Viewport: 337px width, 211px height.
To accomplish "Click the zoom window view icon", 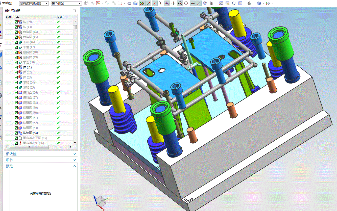I will point(221,3).
